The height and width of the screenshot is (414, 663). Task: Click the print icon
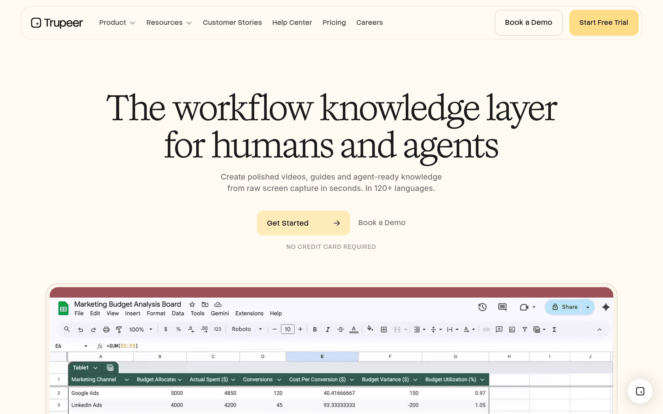point(106,329)
